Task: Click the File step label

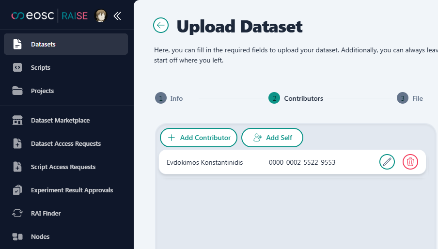Action: (418, 98)
